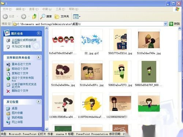Open the Search (搜索) toolbar button
183x137 pixels.
[x=46, y=16]
